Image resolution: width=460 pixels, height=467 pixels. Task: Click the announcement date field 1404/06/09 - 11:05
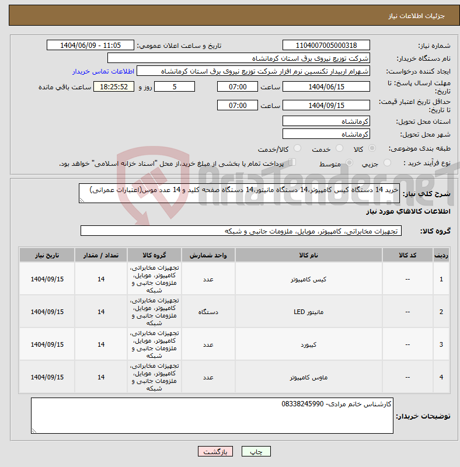90,46
